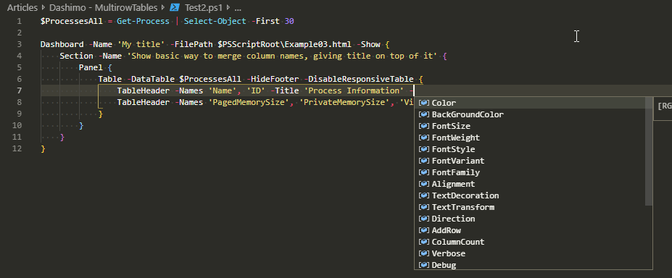Click the [RG type hint detail panel
This screenshot has height=278, width=672.
click(x=663, y=108)
